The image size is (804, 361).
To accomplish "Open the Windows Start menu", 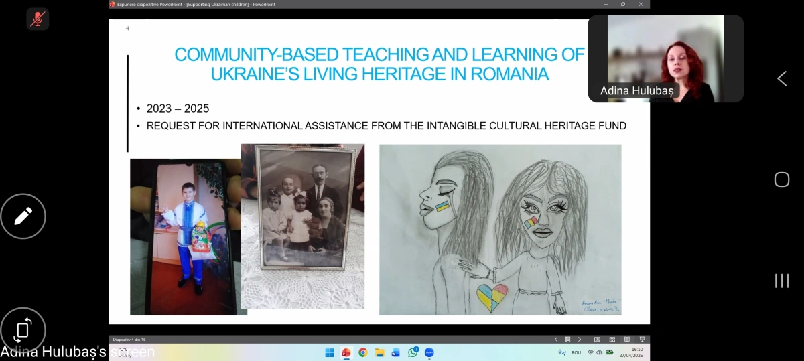I will click(330, 352).
